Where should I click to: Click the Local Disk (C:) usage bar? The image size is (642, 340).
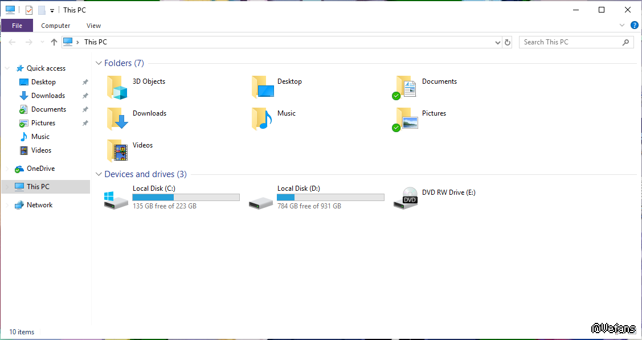pyautogui.click(x=186, y=197)
